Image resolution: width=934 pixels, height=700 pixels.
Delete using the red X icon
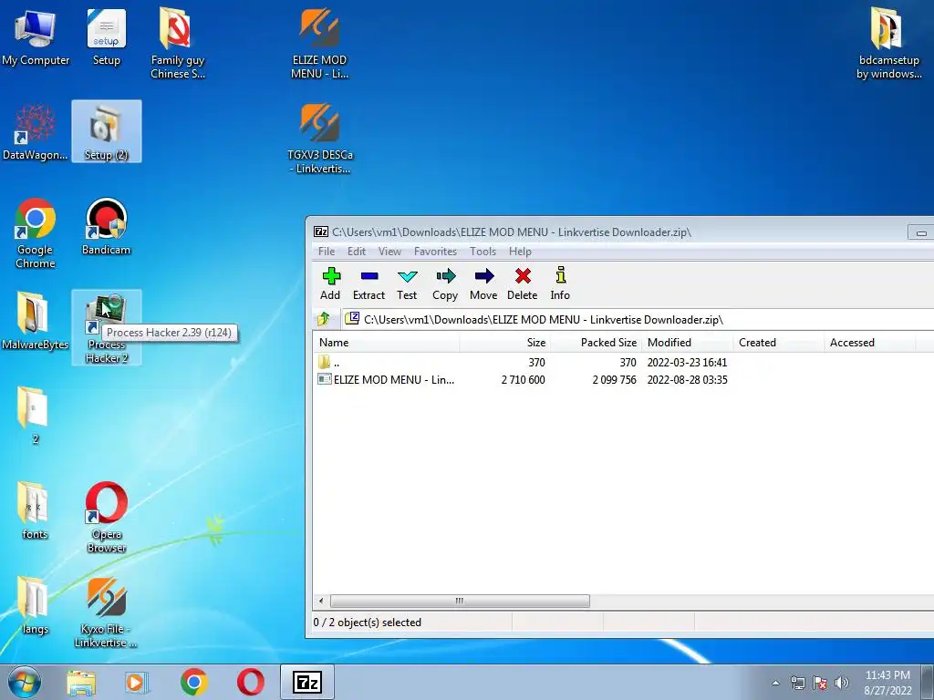523,283
